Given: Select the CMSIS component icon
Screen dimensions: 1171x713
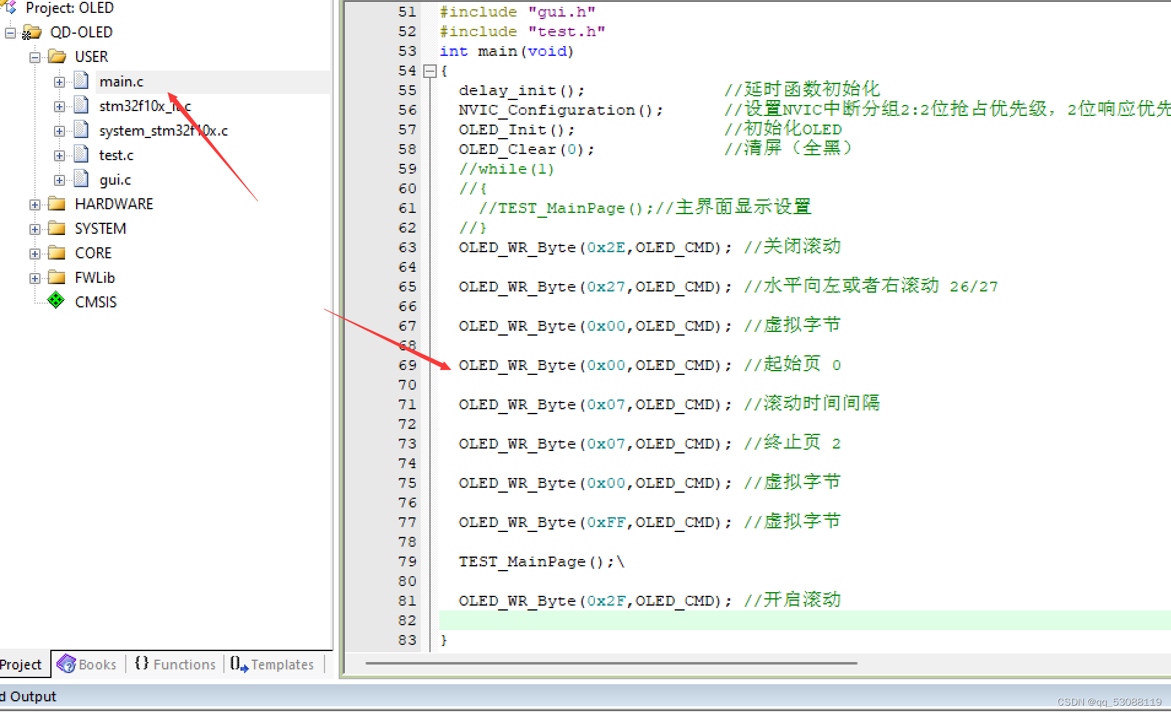Looking at the screenshot, I should pyautogui.click(x=56, y=301).
